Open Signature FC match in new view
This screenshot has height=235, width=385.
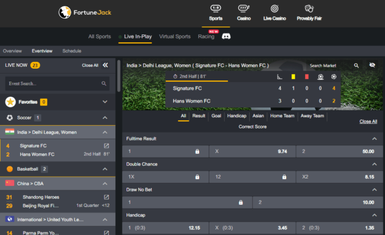coord(106,146)
